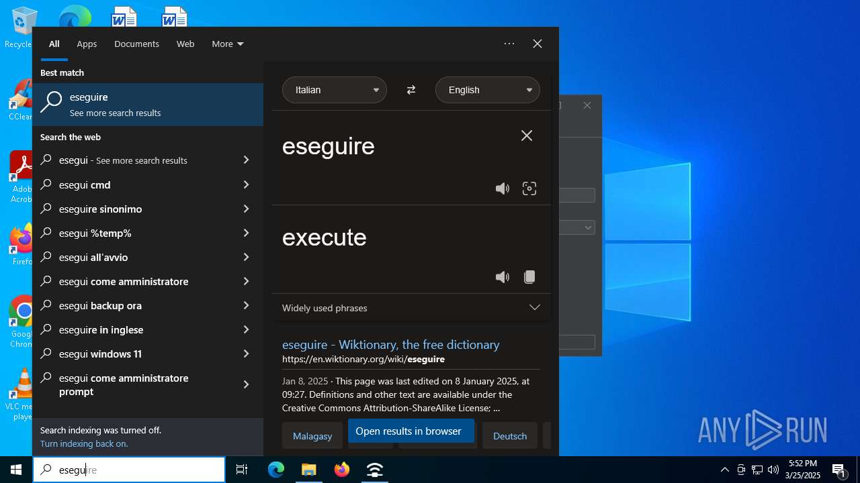Play audio pronunciation of 'execute'

[x=502, y=277]
